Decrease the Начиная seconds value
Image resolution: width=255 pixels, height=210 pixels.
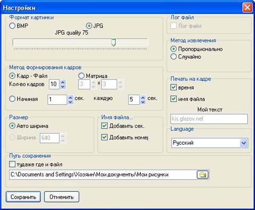coord(71,102)
